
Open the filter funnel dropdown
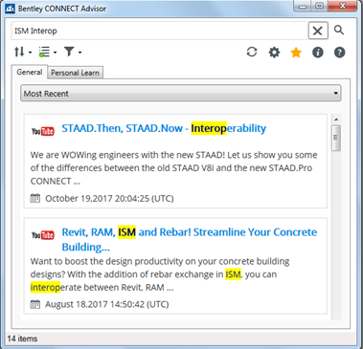(73, 52)
